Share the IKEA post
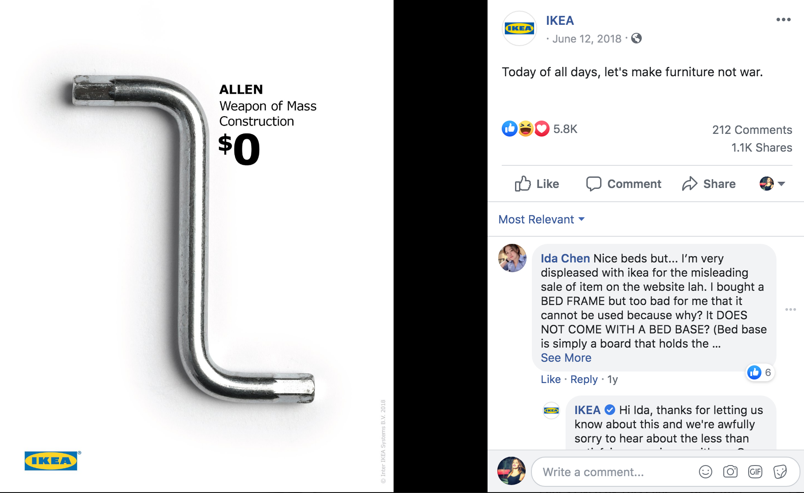This screenshot has height=493, width=804. coord(709,184)
